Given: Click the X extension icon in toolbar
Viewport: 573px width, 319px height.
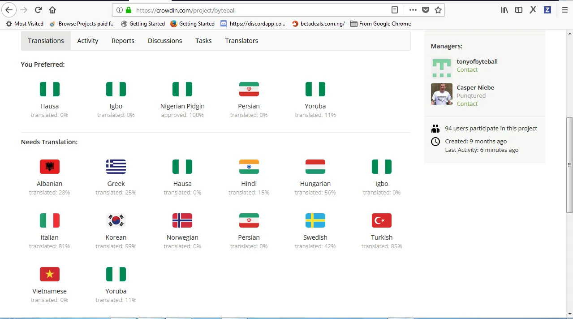Looking at the screenshot, I should 533,10.
